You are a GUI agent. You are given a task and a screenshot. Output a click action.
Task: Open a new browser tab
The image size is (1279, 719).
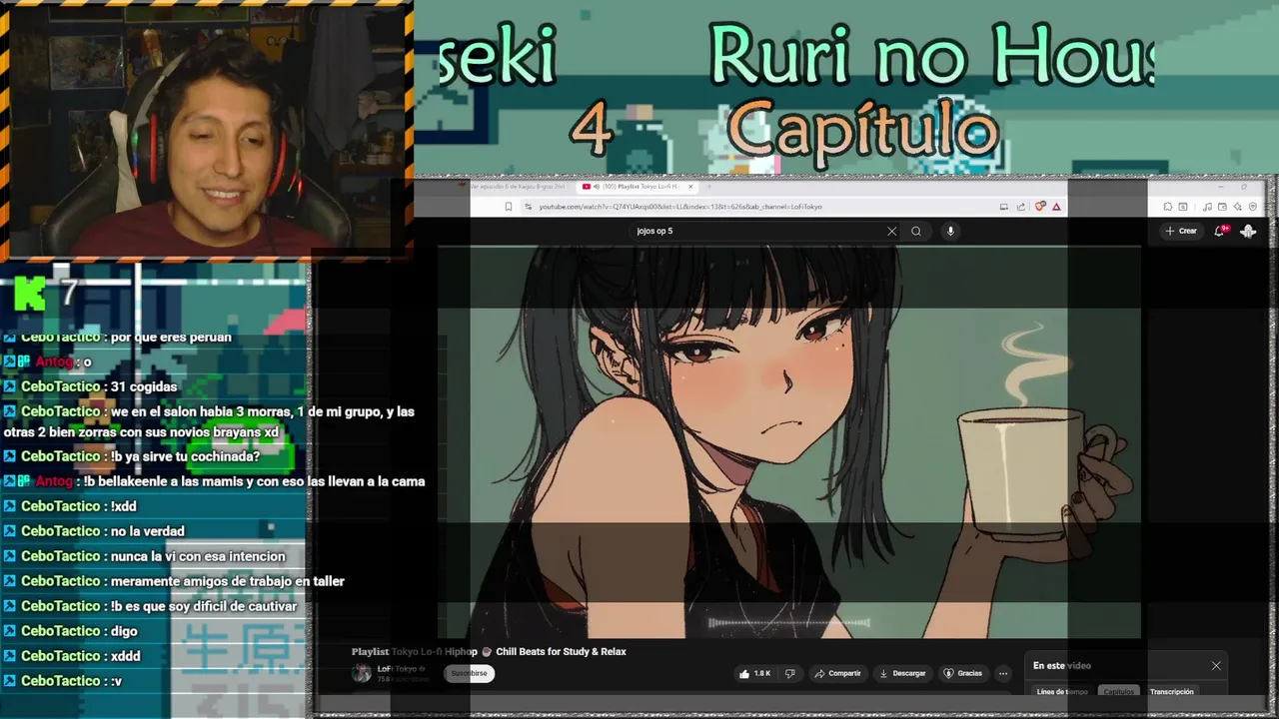coord(708,187)
